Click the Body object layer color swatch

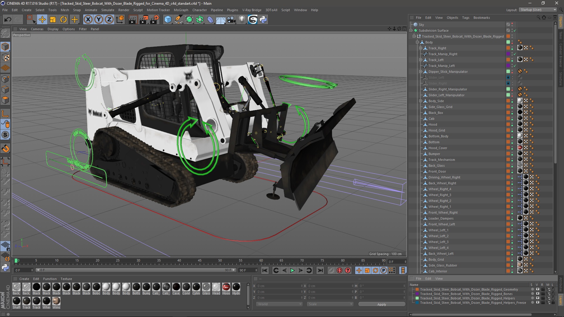tap(508, 42)
